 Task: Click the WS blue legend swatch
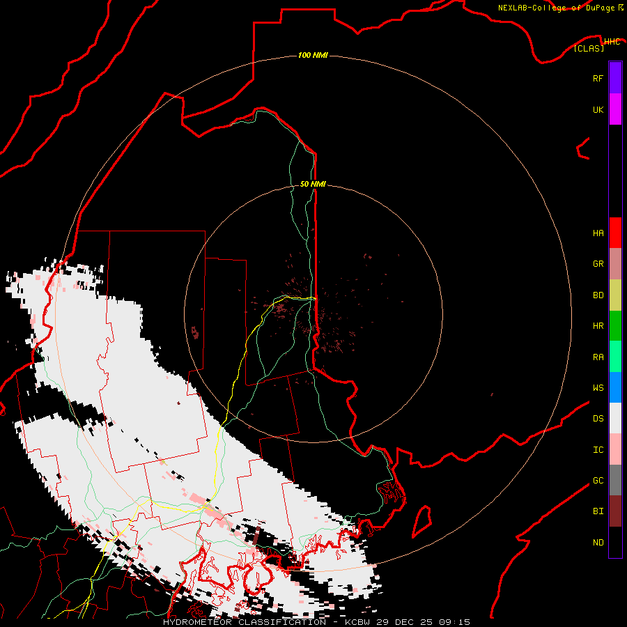tap(615, 387)
